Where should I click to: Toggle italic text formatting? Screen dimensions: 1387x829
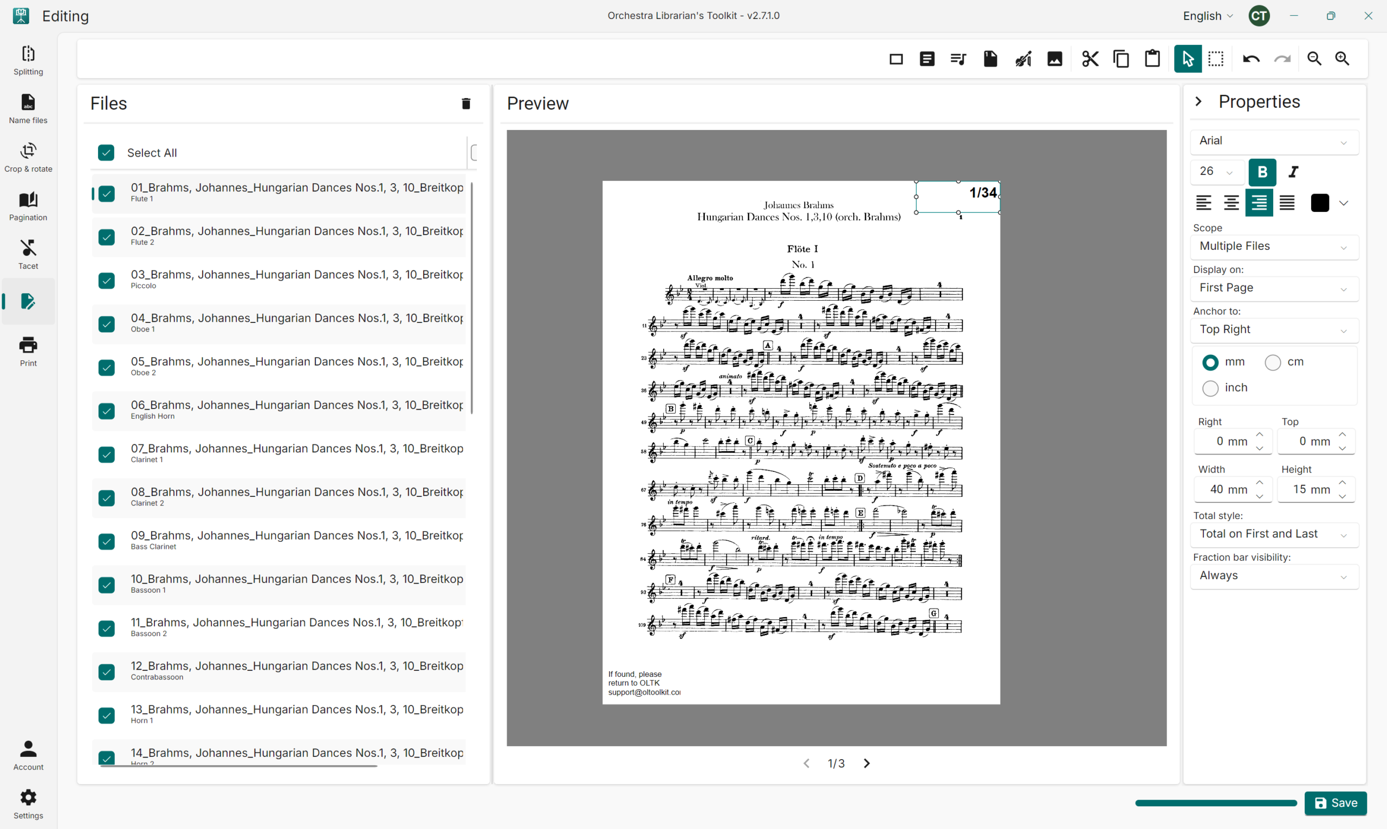pyautogui.click(x=1293, y=172)
